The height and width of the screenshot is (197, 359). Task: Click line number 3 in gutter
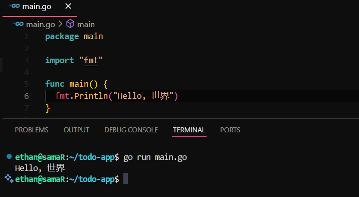click(27, 60)
